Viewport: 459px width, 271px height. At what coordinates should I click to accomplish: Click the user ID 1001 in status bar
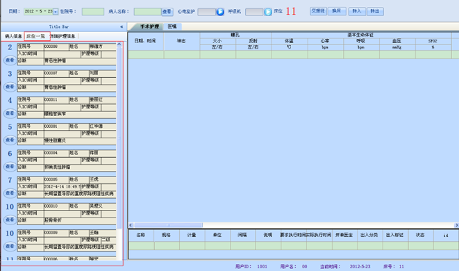tap(262, 267)
